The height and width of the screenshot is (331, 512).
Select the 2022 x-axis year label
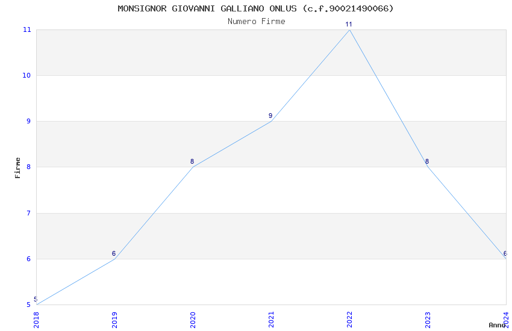[x=350, y=320]
